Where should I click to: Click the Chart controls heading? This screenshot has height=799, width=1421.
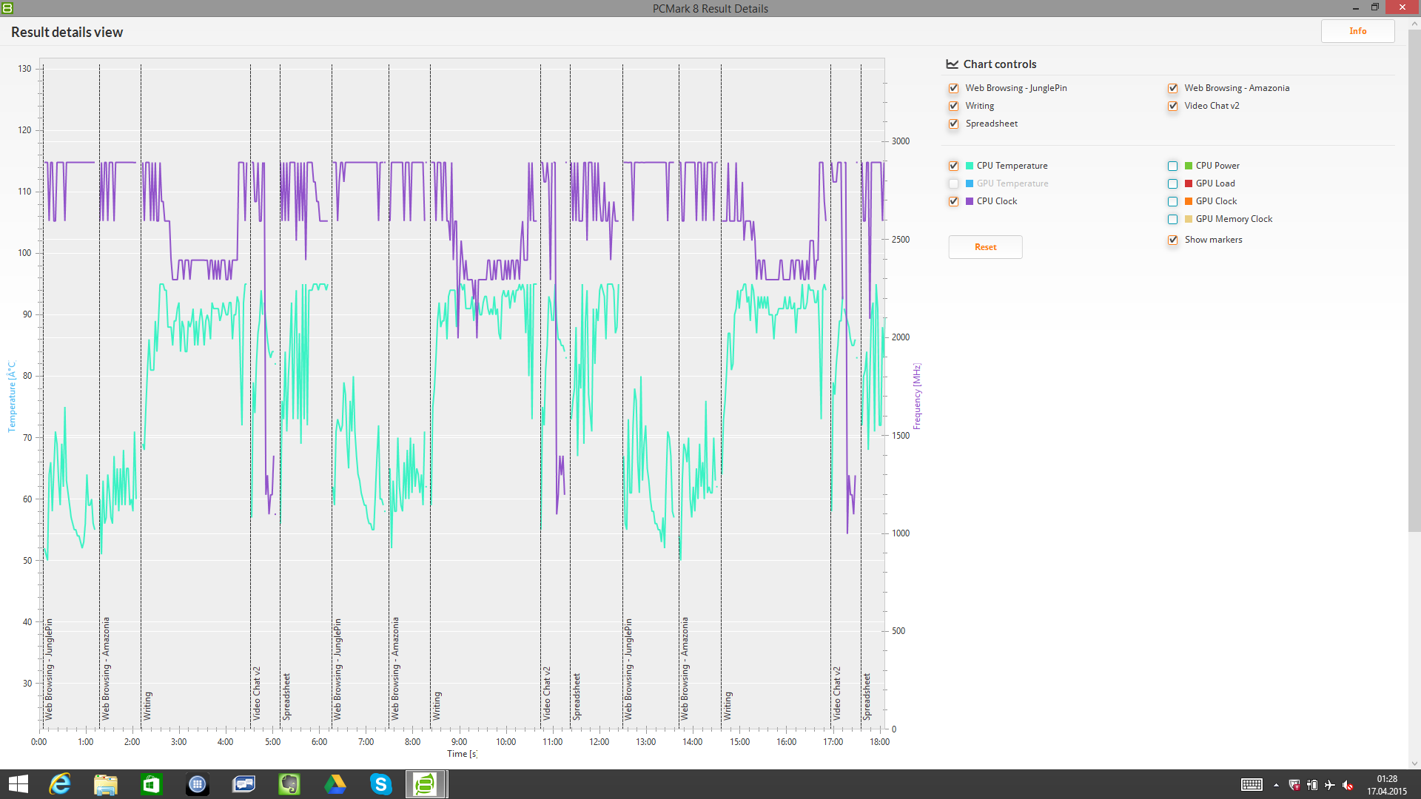[999, 64]
